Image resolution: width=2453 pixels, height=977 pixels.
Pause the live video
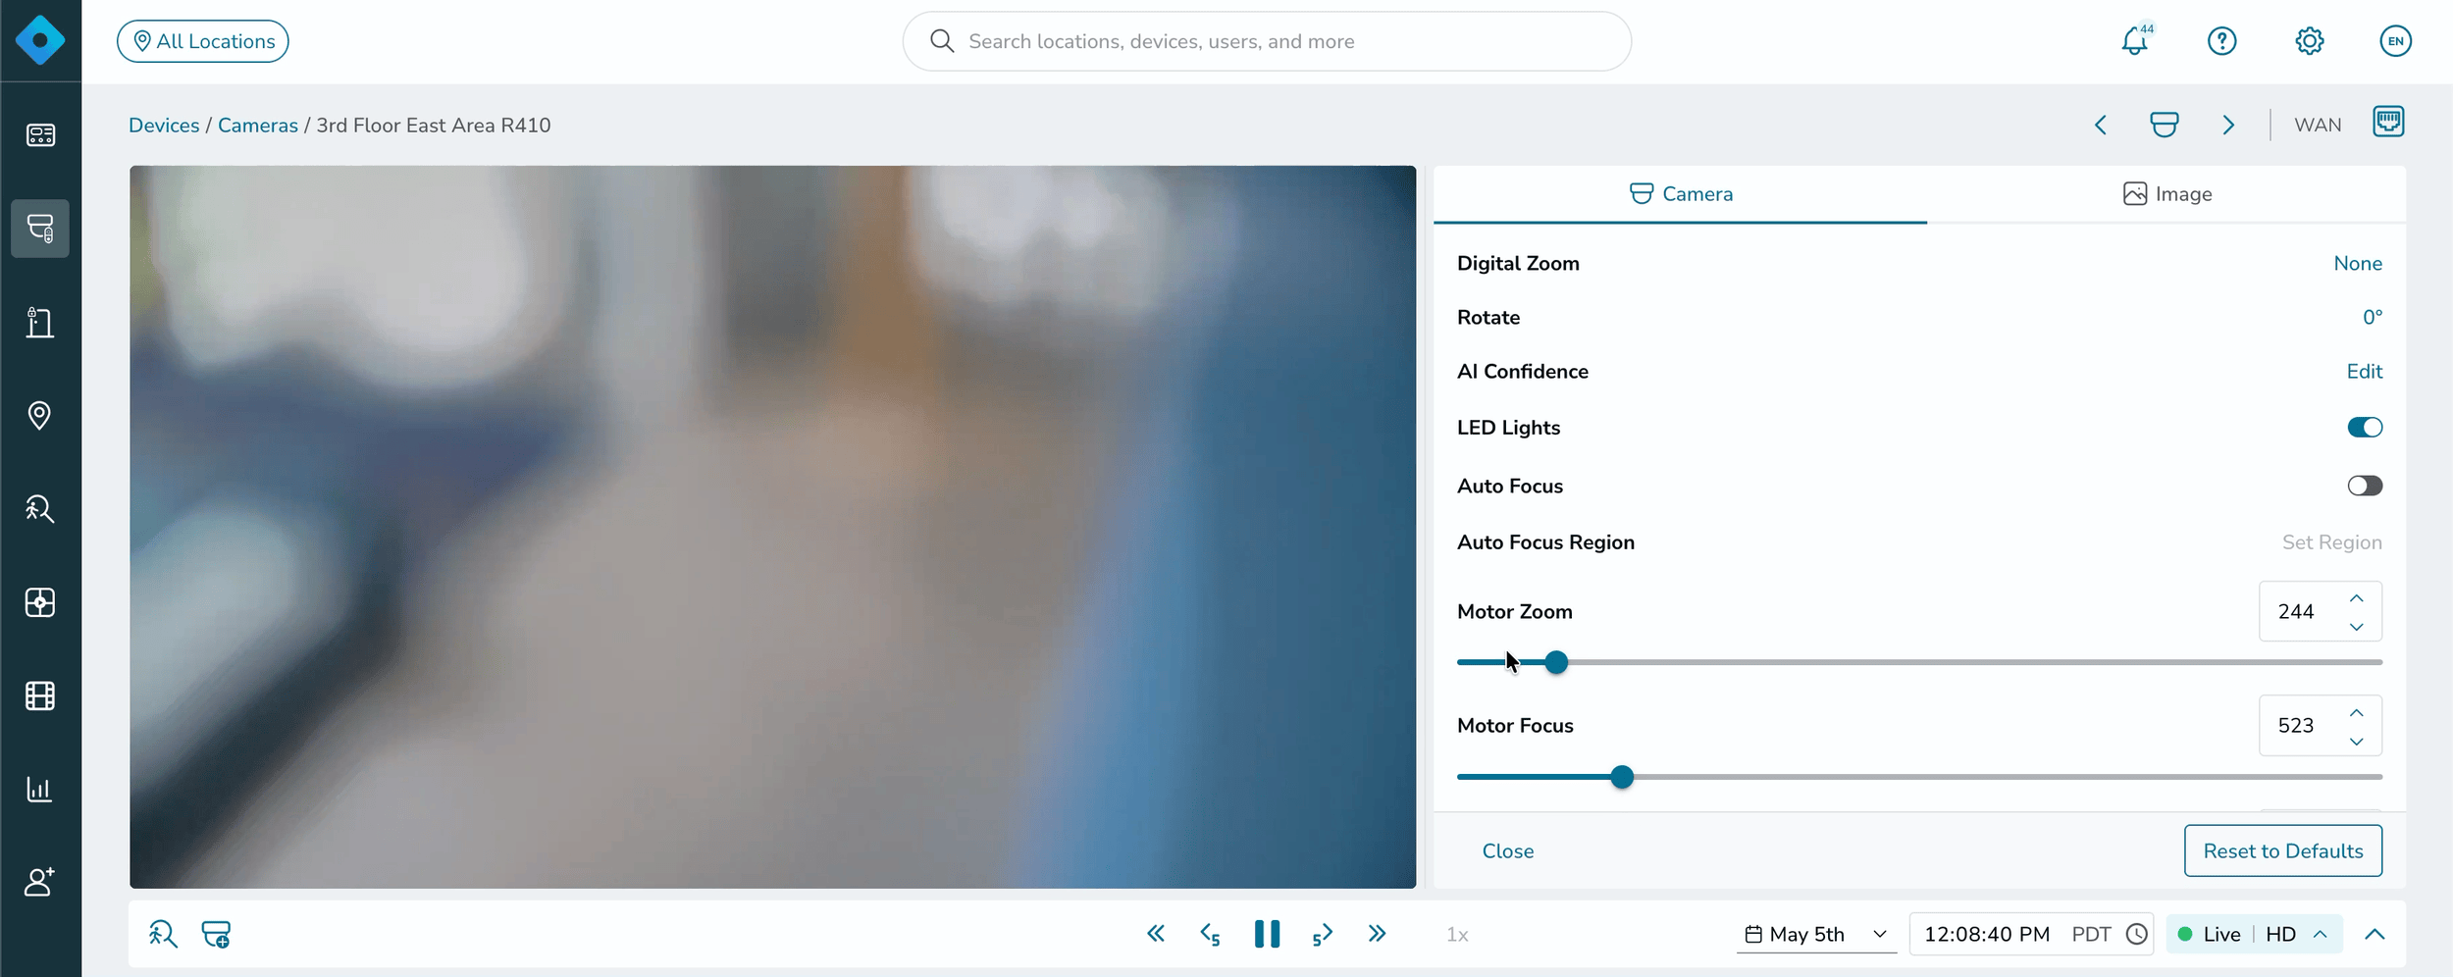1267,934
